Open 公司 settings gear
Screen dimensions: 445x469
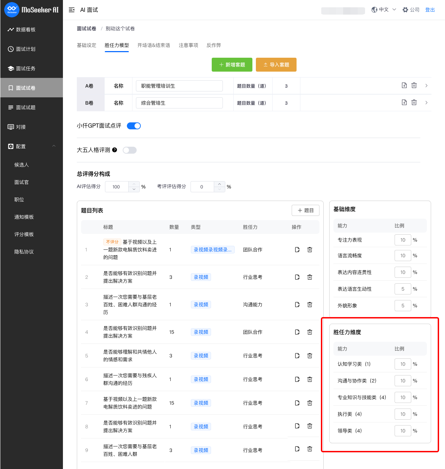411,10
